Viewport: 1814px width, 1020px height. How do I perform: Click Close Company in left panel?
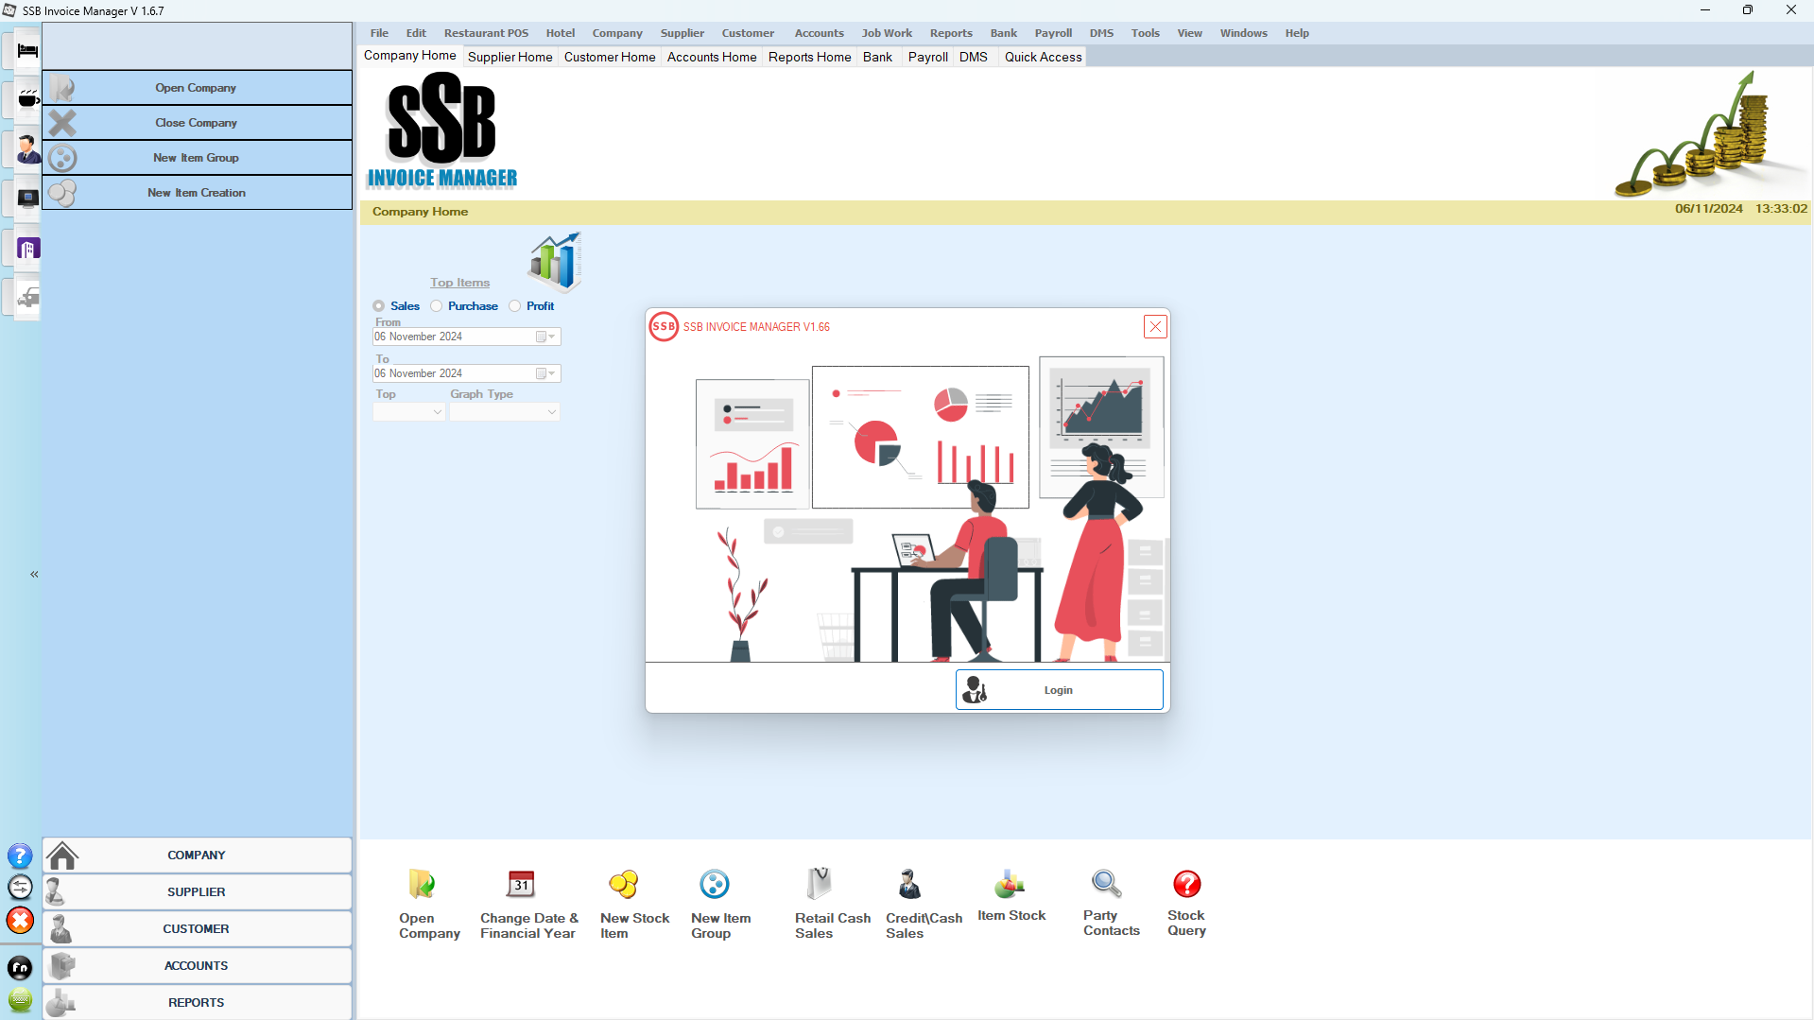[x=197, y=123]
